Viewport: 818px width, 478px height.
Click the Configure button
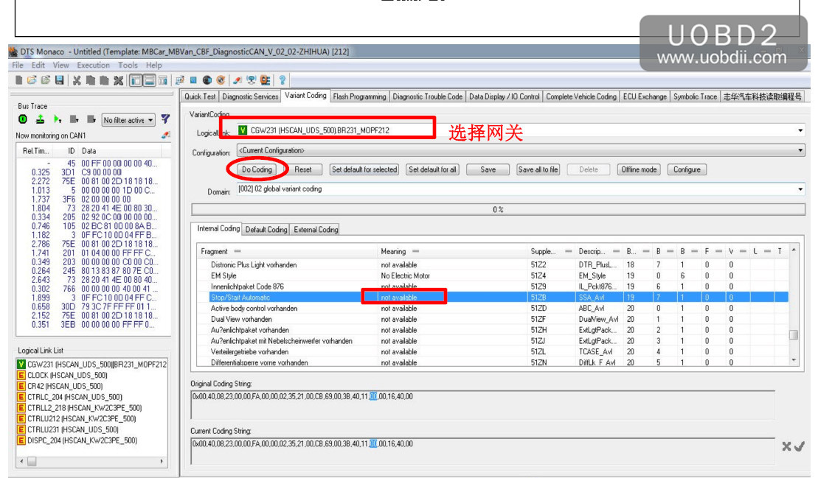pos(687,169)
